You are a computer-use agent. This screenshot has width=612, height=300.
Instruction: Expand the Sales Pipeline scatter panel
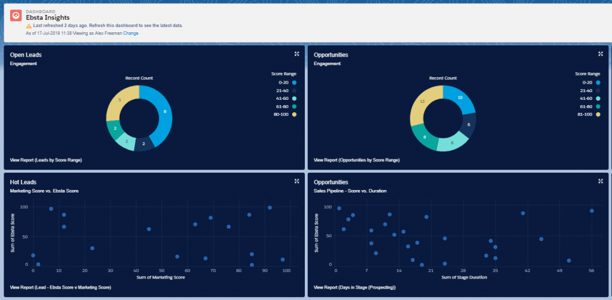(x=600, y=181)
